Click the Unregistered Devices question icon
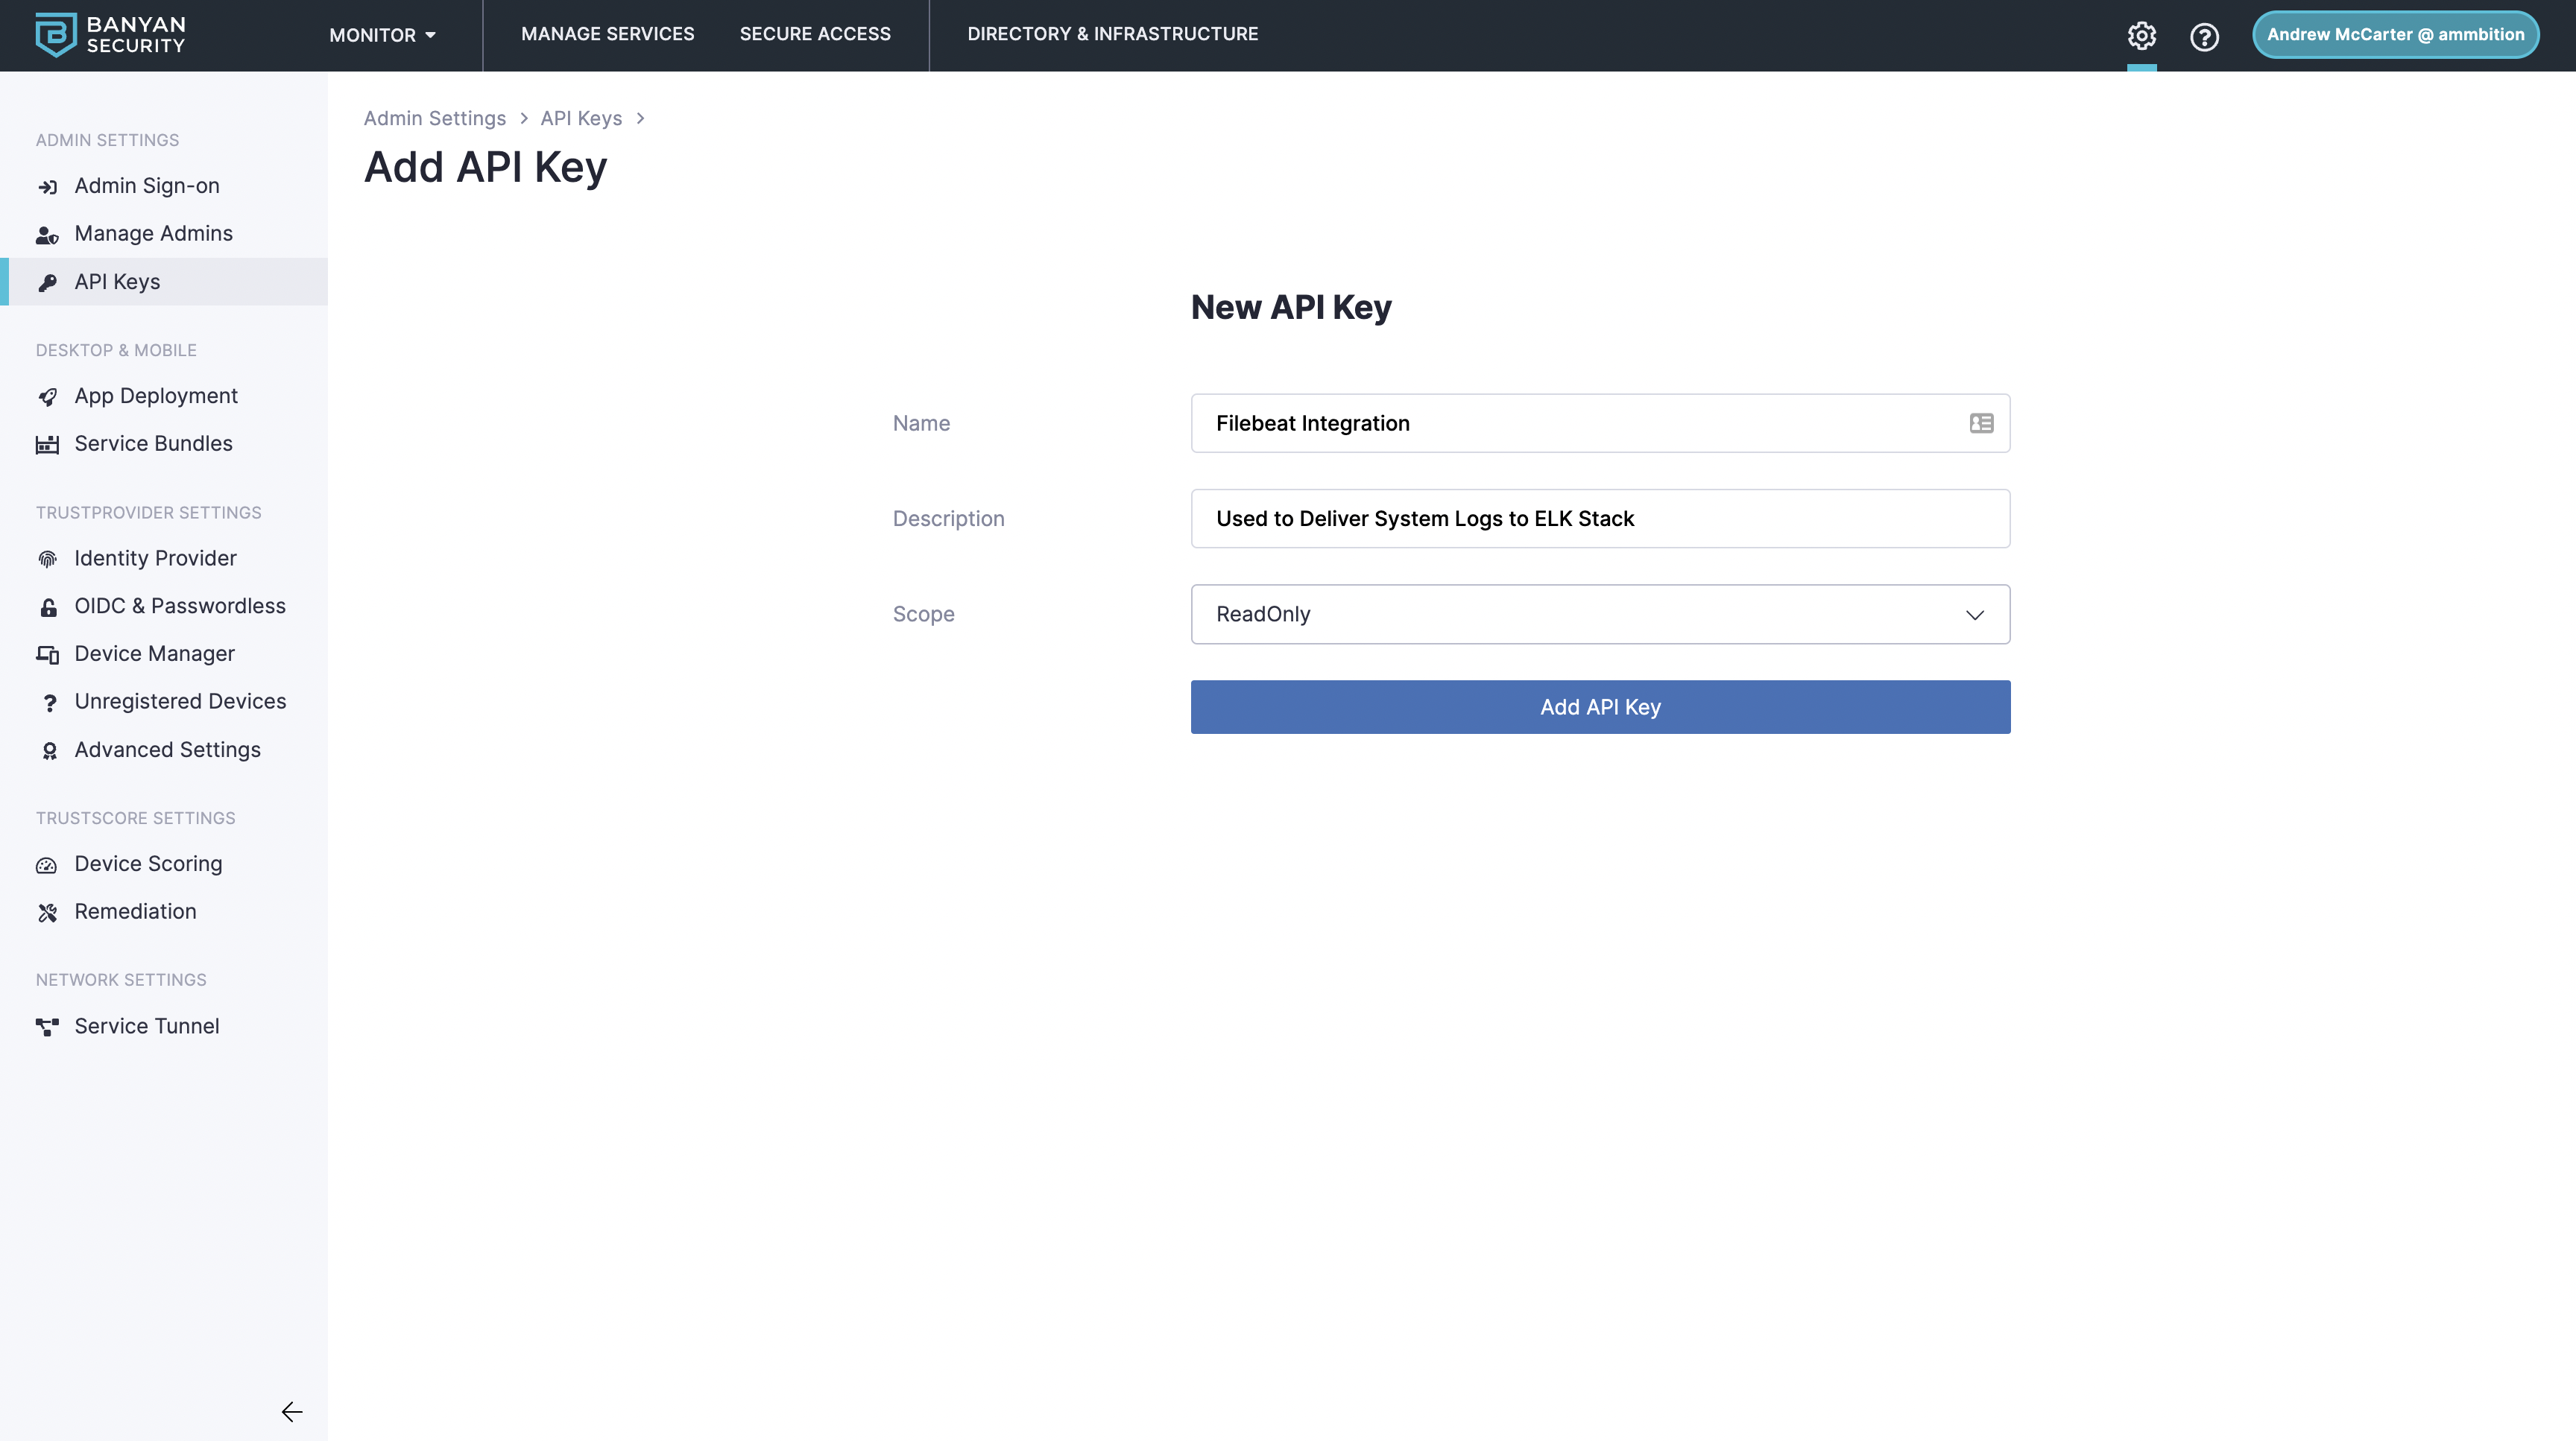The width and height of the screenshot is (2576, 1441). point(49,703)
